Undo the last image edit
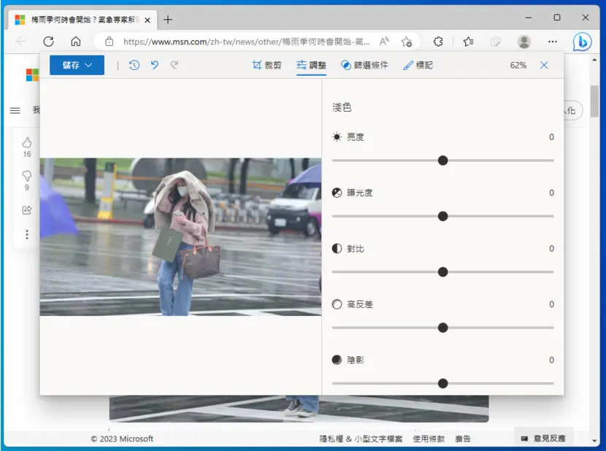Image resolution: width=606 pixels, height=451 pixels. pos(155,65)
